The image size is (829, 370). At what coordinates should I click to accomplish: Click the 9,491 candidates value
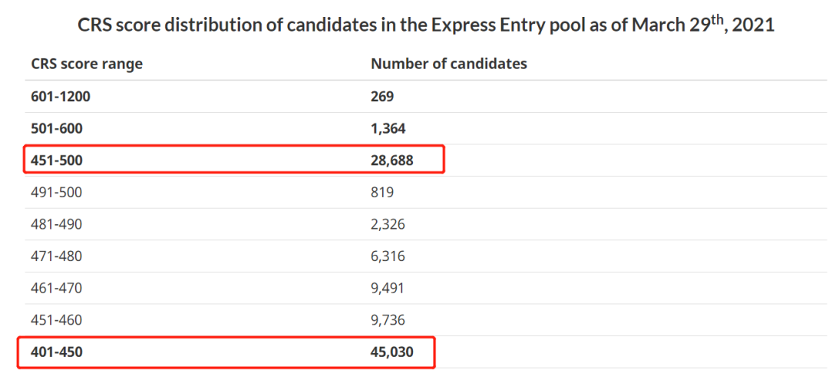(x=388, y=288)
